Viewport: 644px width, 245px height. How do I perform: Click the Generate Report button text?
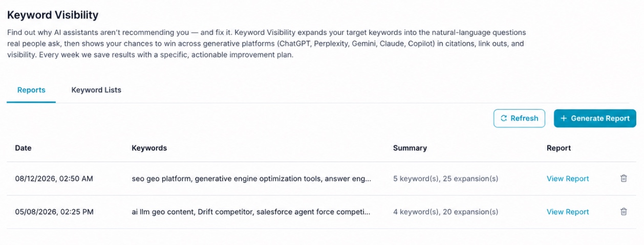(600, 118)
